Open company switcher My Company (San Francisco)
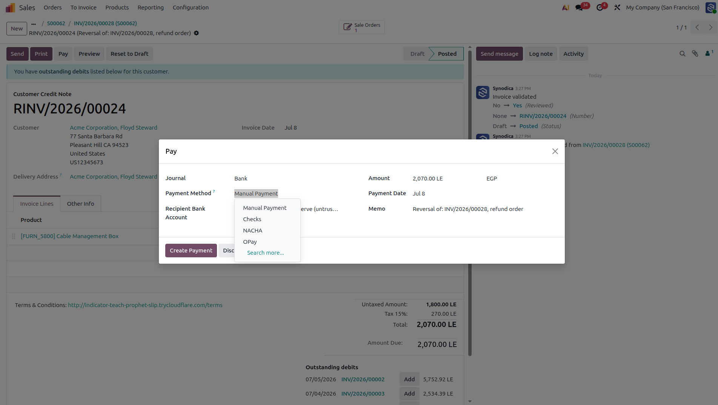This screenshot has width=718, height=405. pyautogui.click(x=663, y=8)
